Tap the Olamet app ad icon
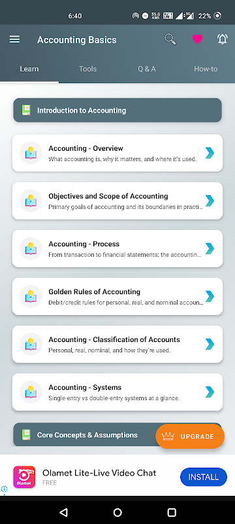 24,477
